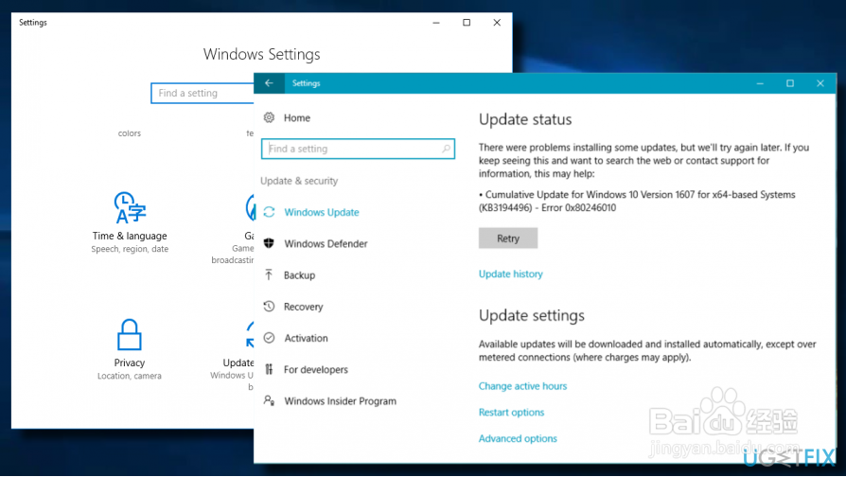This screenshot has width=846, height=477.
Task: Open Advanced options link
Action: tap(518, 438)
